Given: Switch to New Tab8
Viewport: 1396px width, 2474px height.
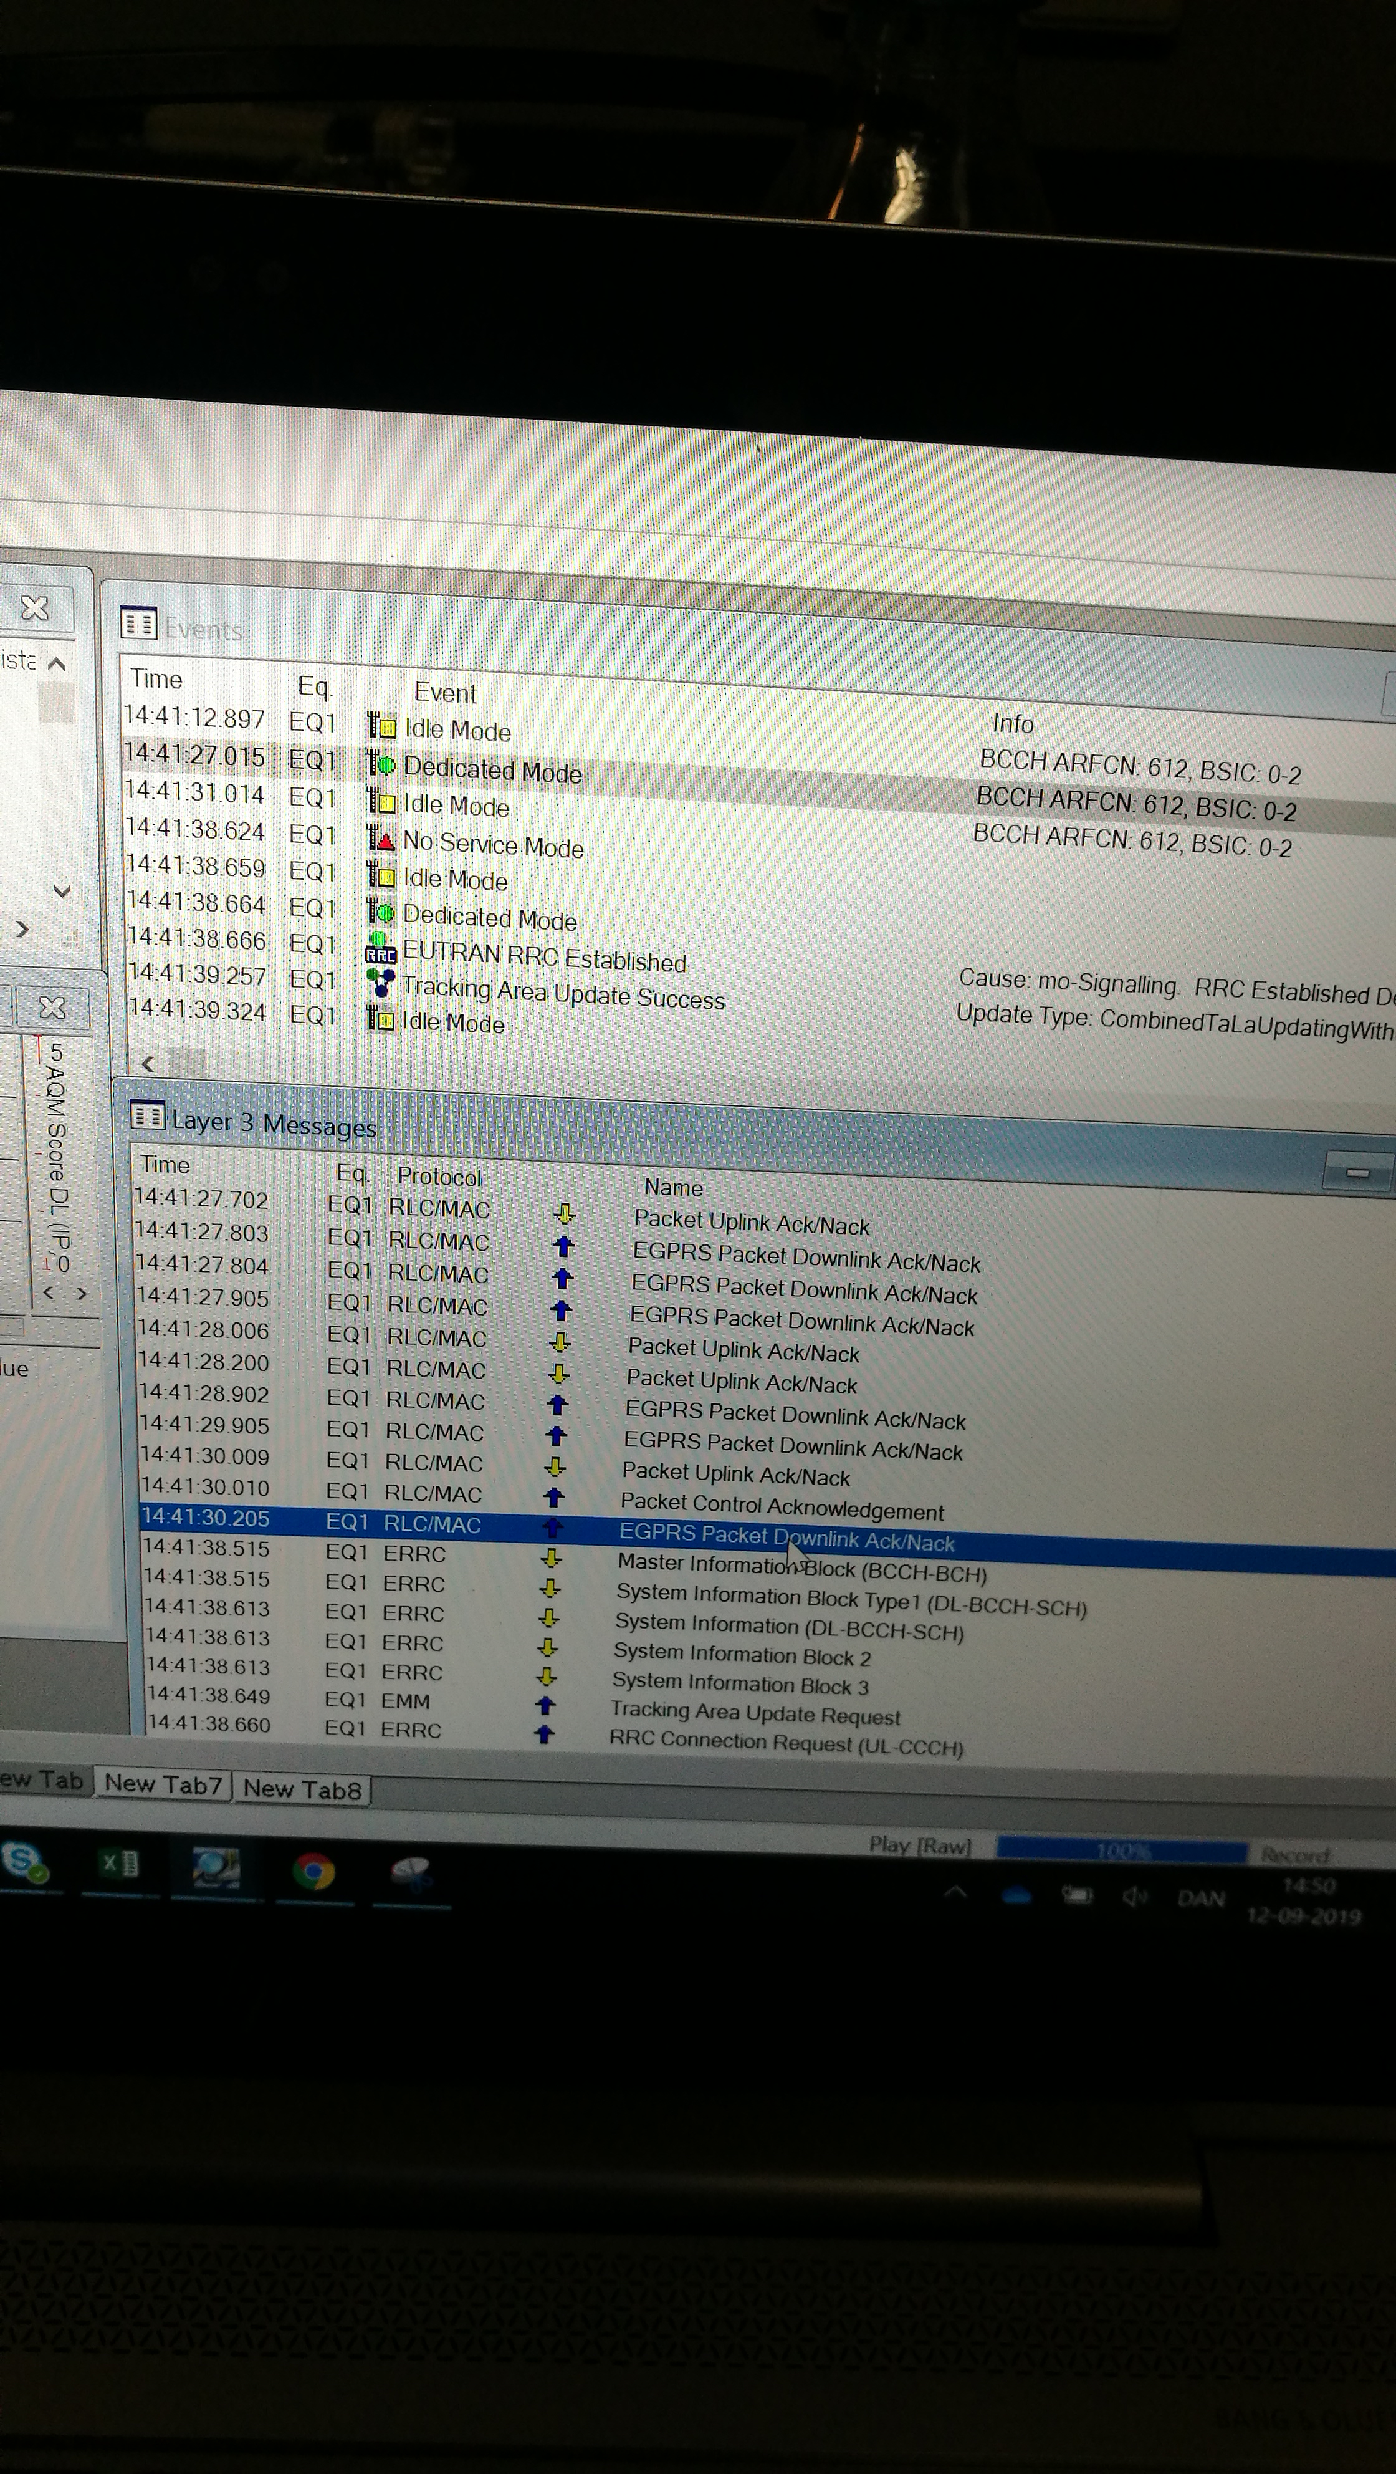Looking at the screenshot, I should (x=302, y=1788).
